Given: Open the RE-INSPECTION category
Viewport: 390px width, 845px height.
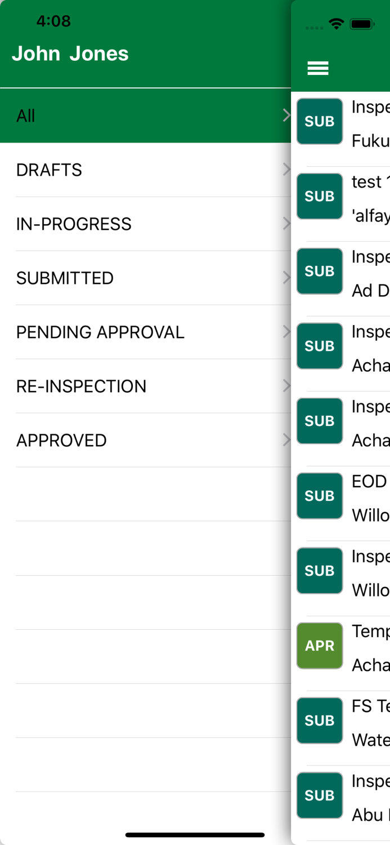Looking at the screenshot, I should point(113,385).
